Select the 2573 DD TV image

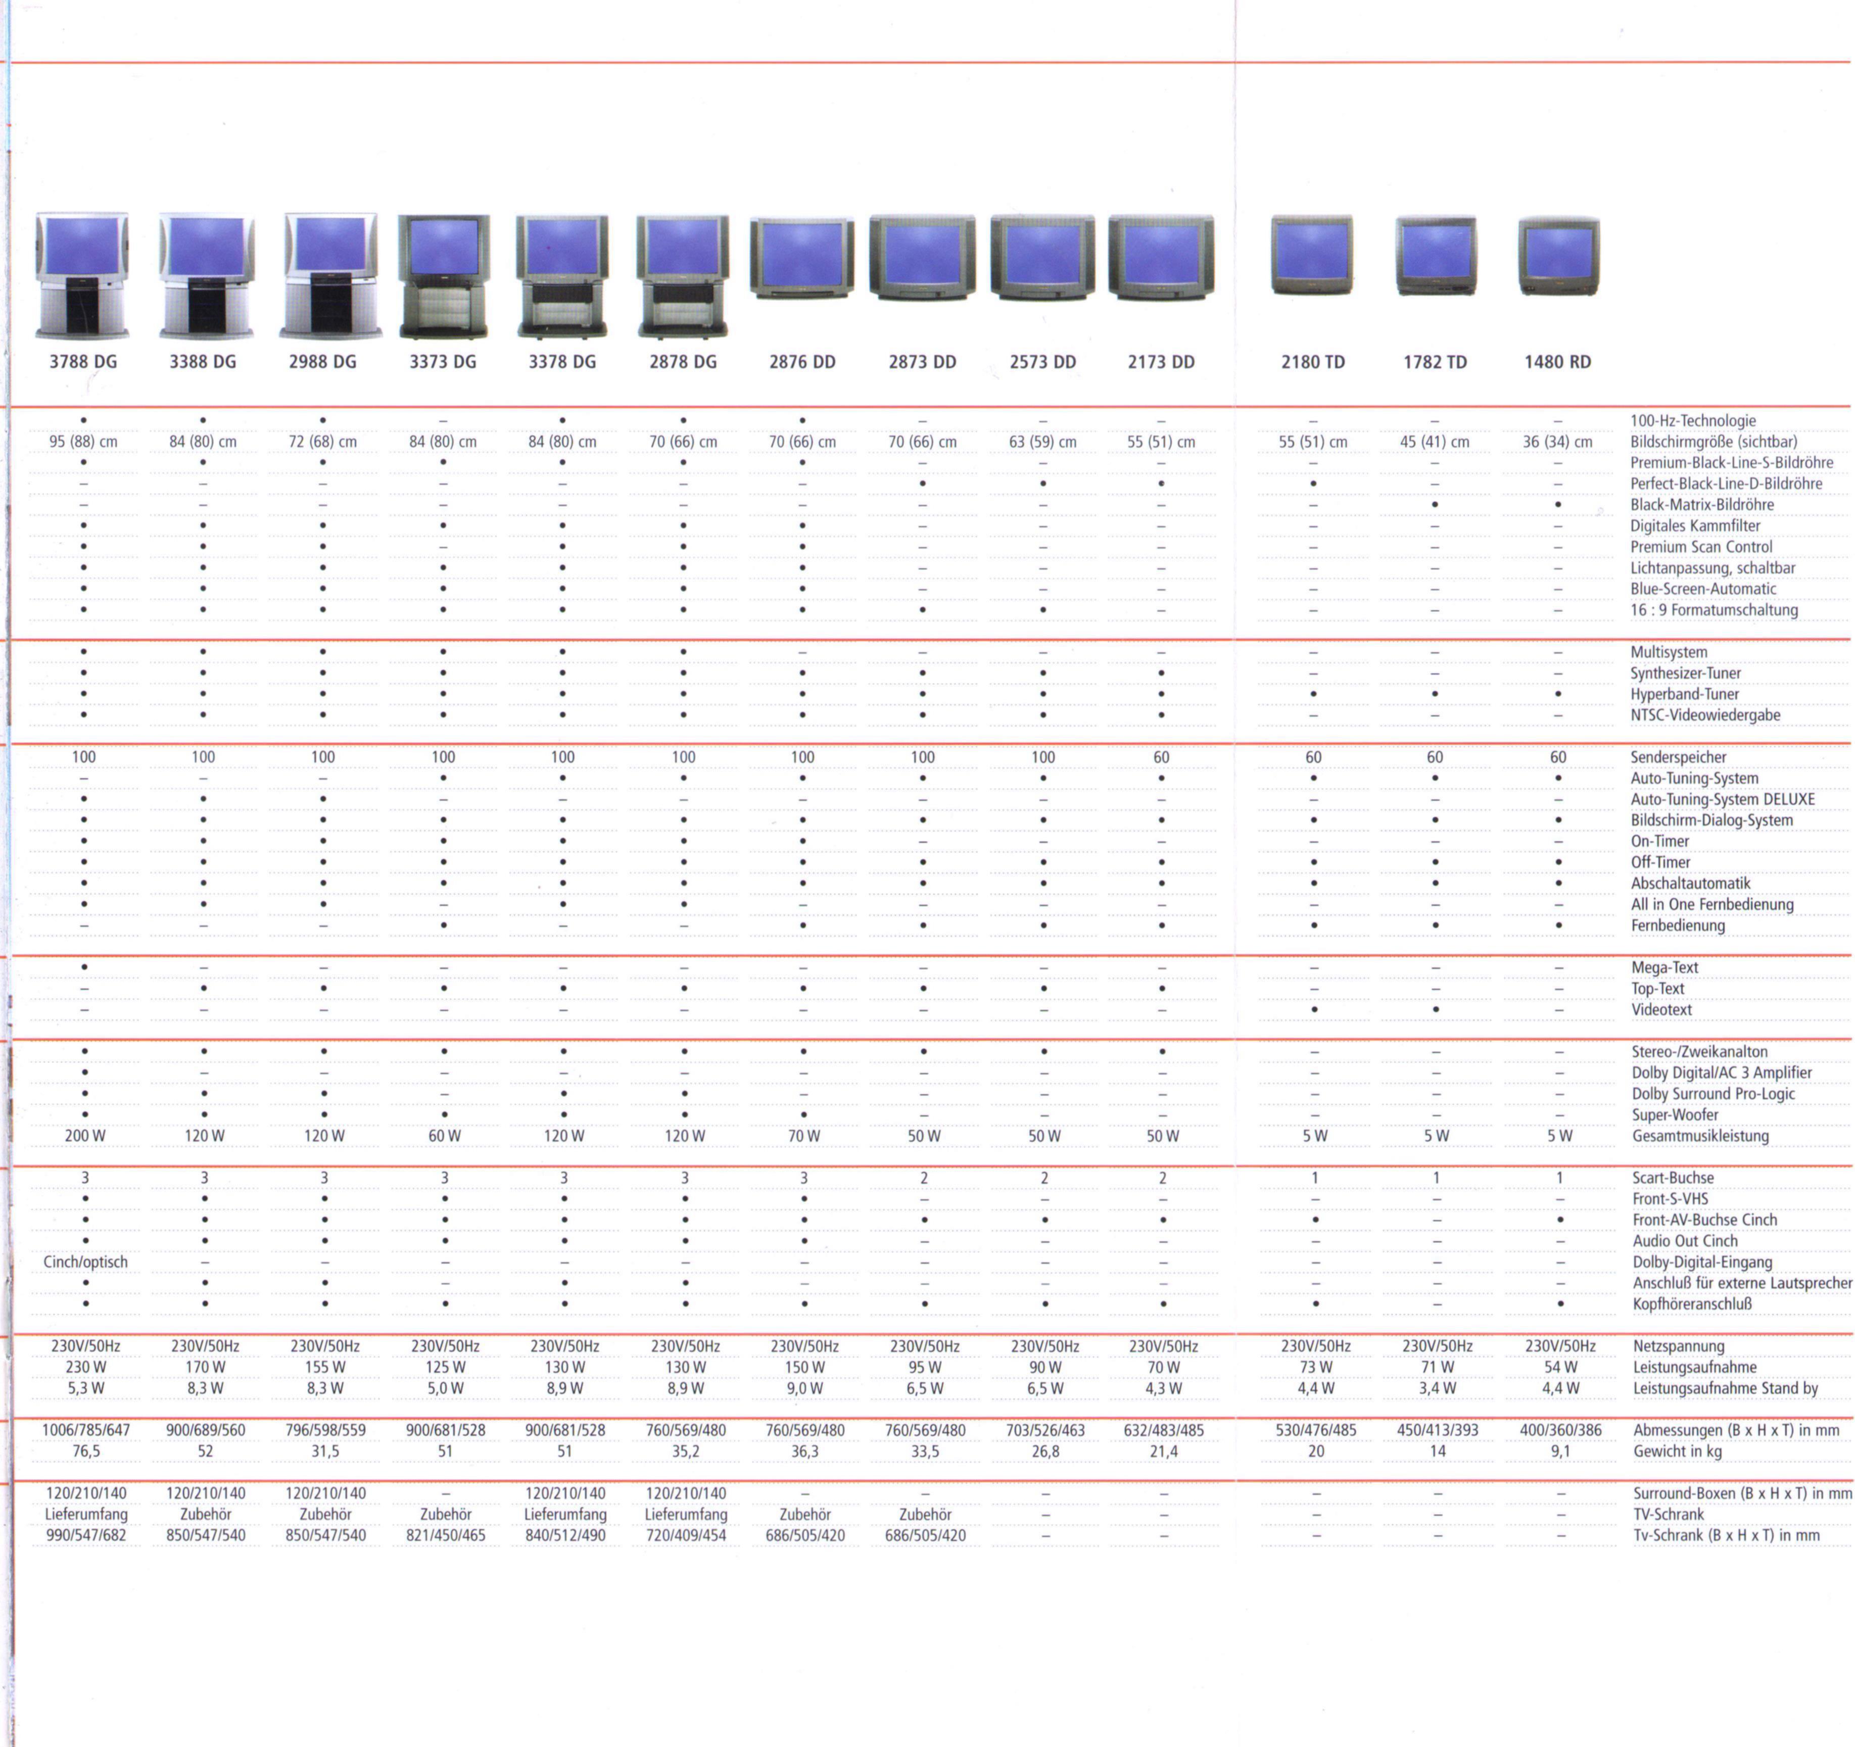1042,258
